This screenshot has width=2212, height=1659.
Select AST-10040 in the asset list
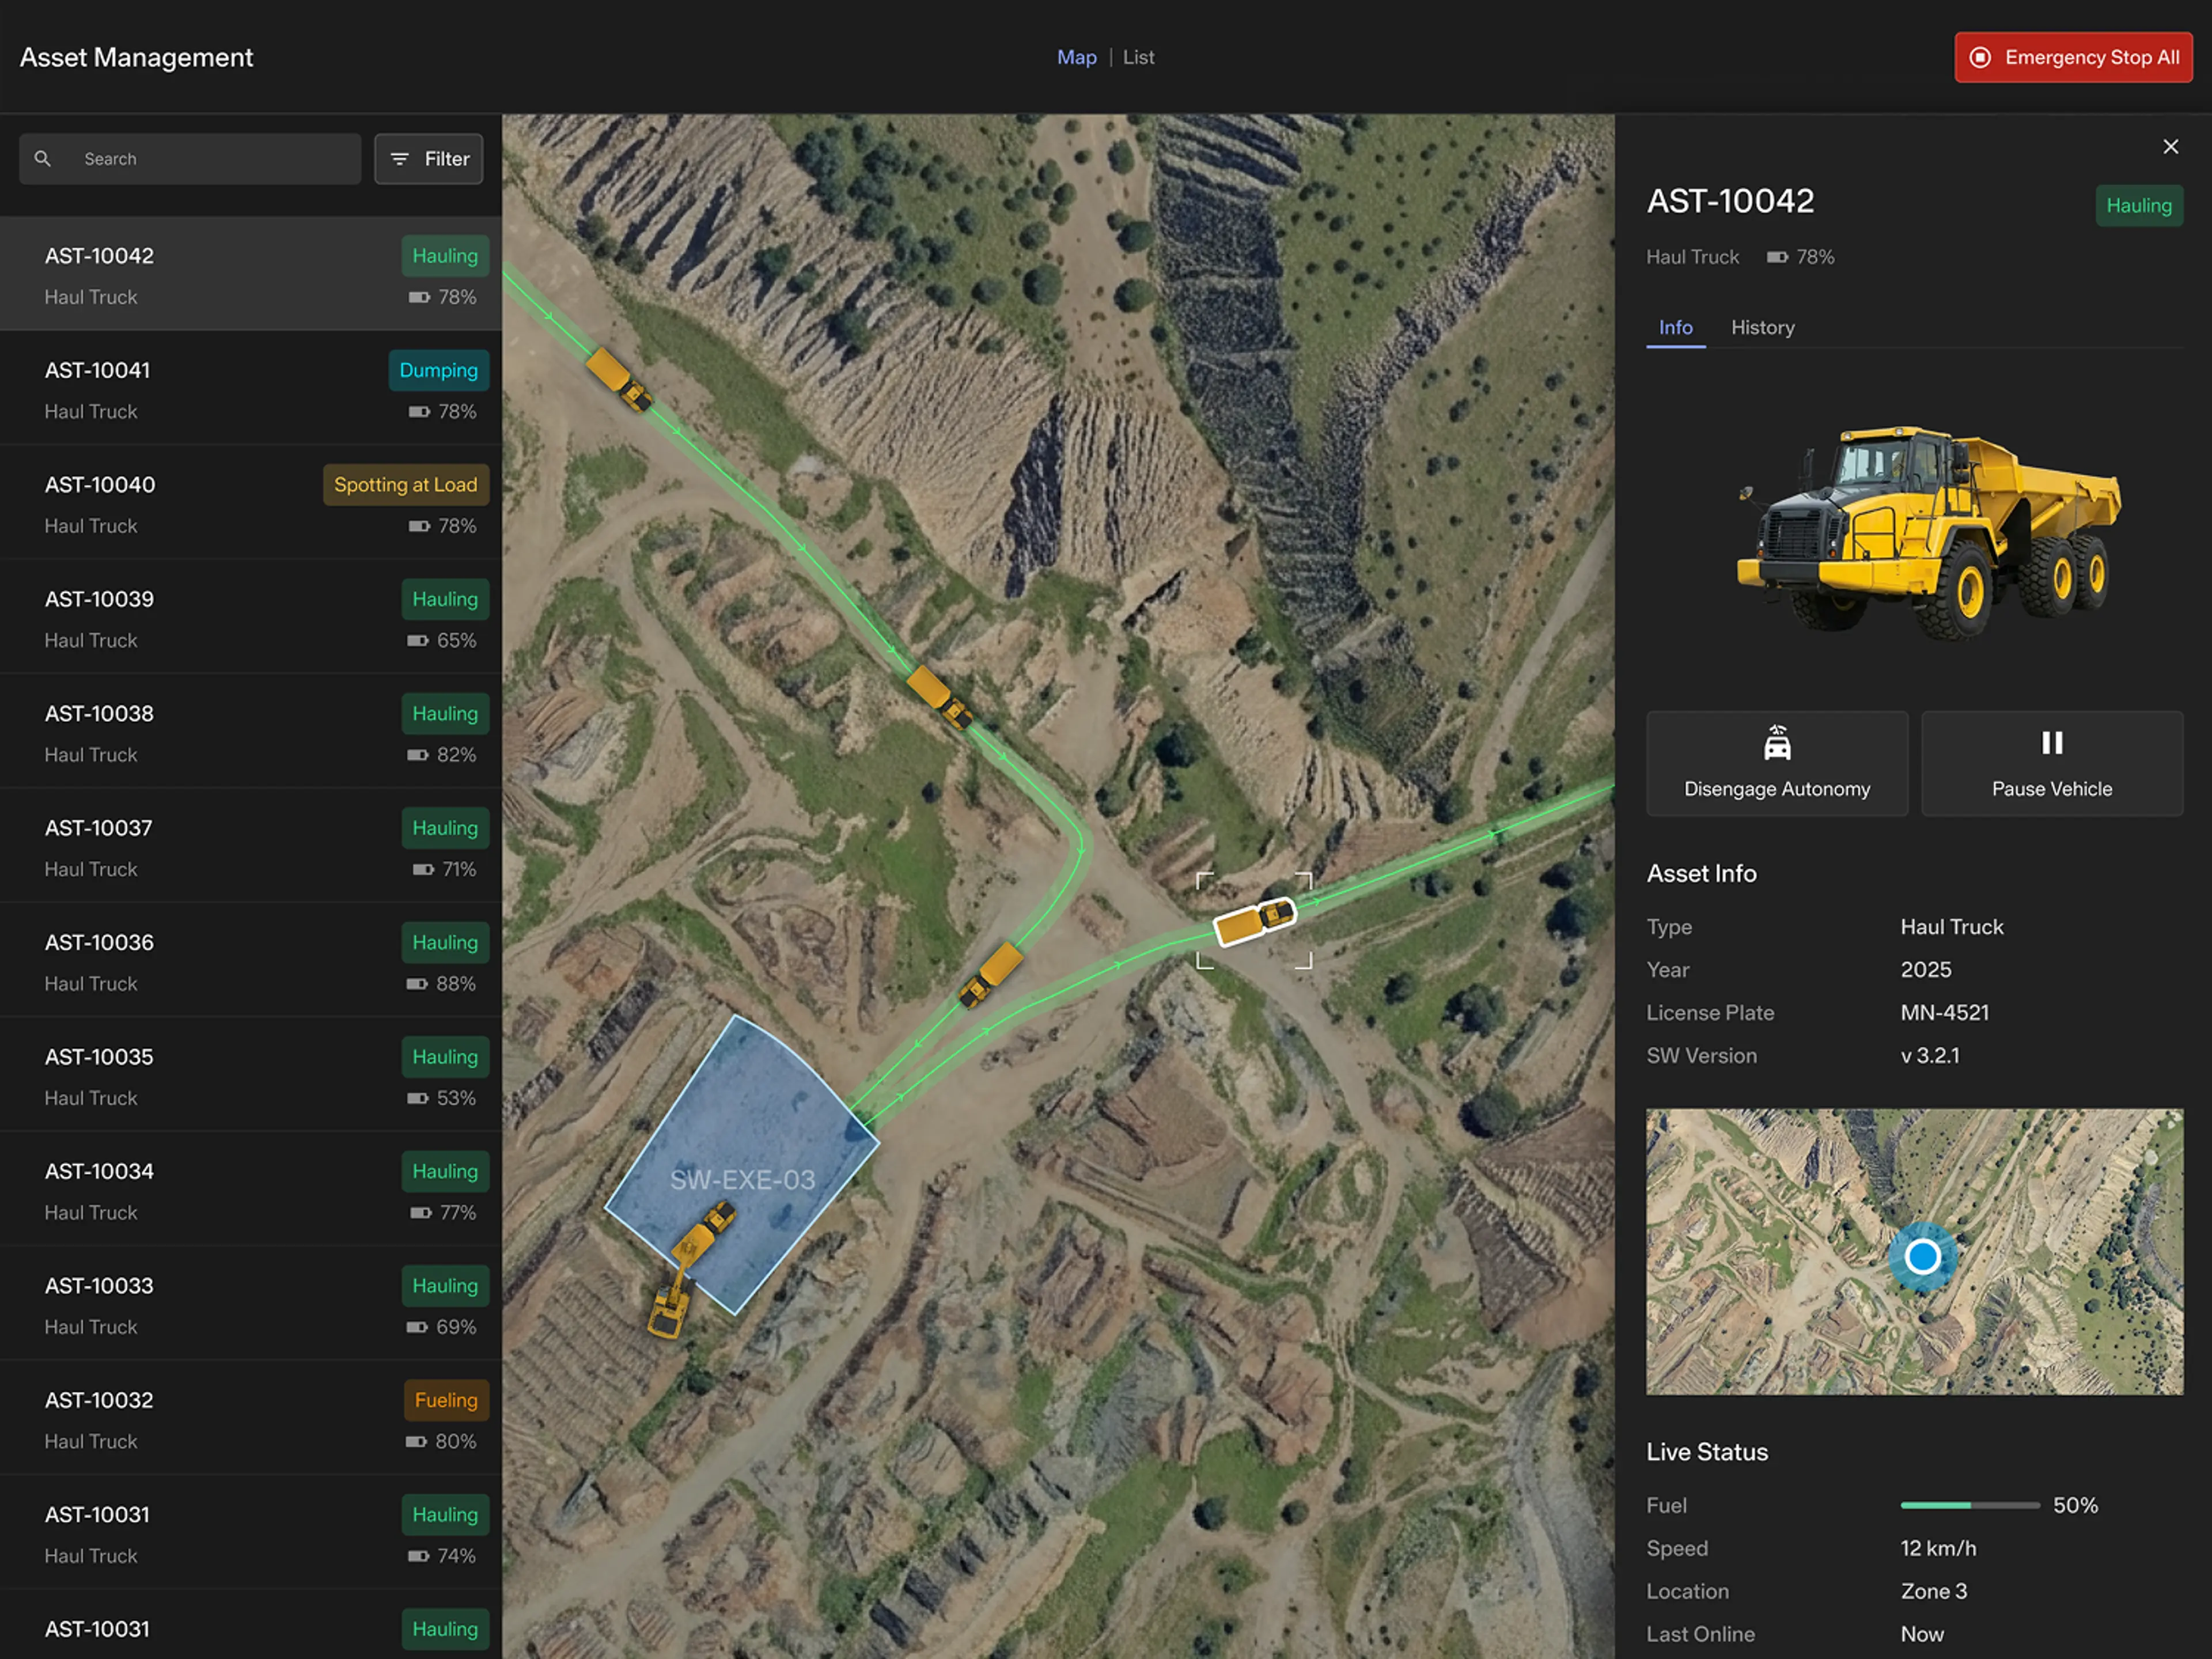tap(250, 503)
